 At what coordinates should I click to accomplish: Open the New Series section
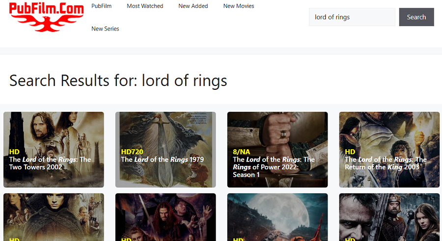coord(105,29)
